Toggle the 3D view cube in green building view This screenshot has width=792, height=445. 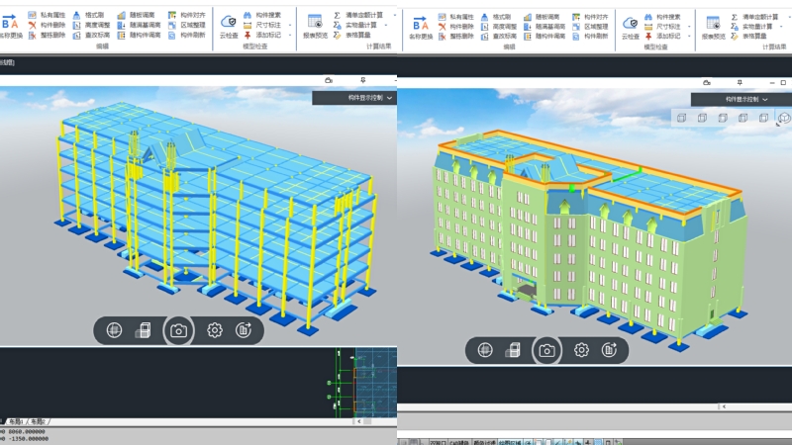[x=783, y=118]
